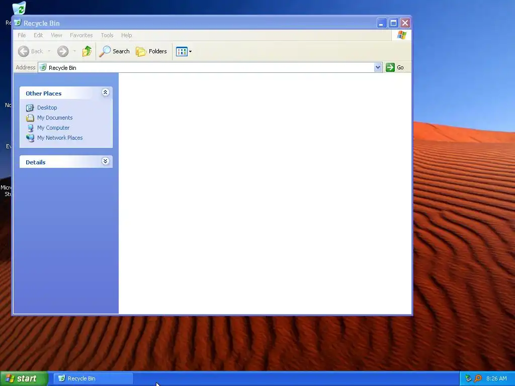Expand the Address bar dropdown
This screenshot has width=515, height=386.
[378, 67]
